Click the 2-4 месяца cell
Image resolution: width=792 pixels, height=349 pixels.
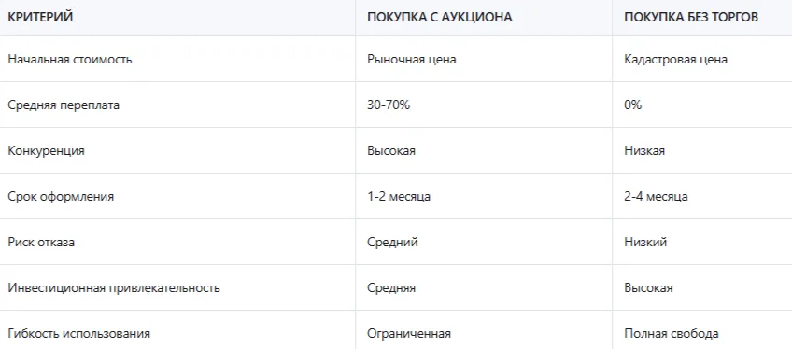pyautogui.click(x=656, y=197)
